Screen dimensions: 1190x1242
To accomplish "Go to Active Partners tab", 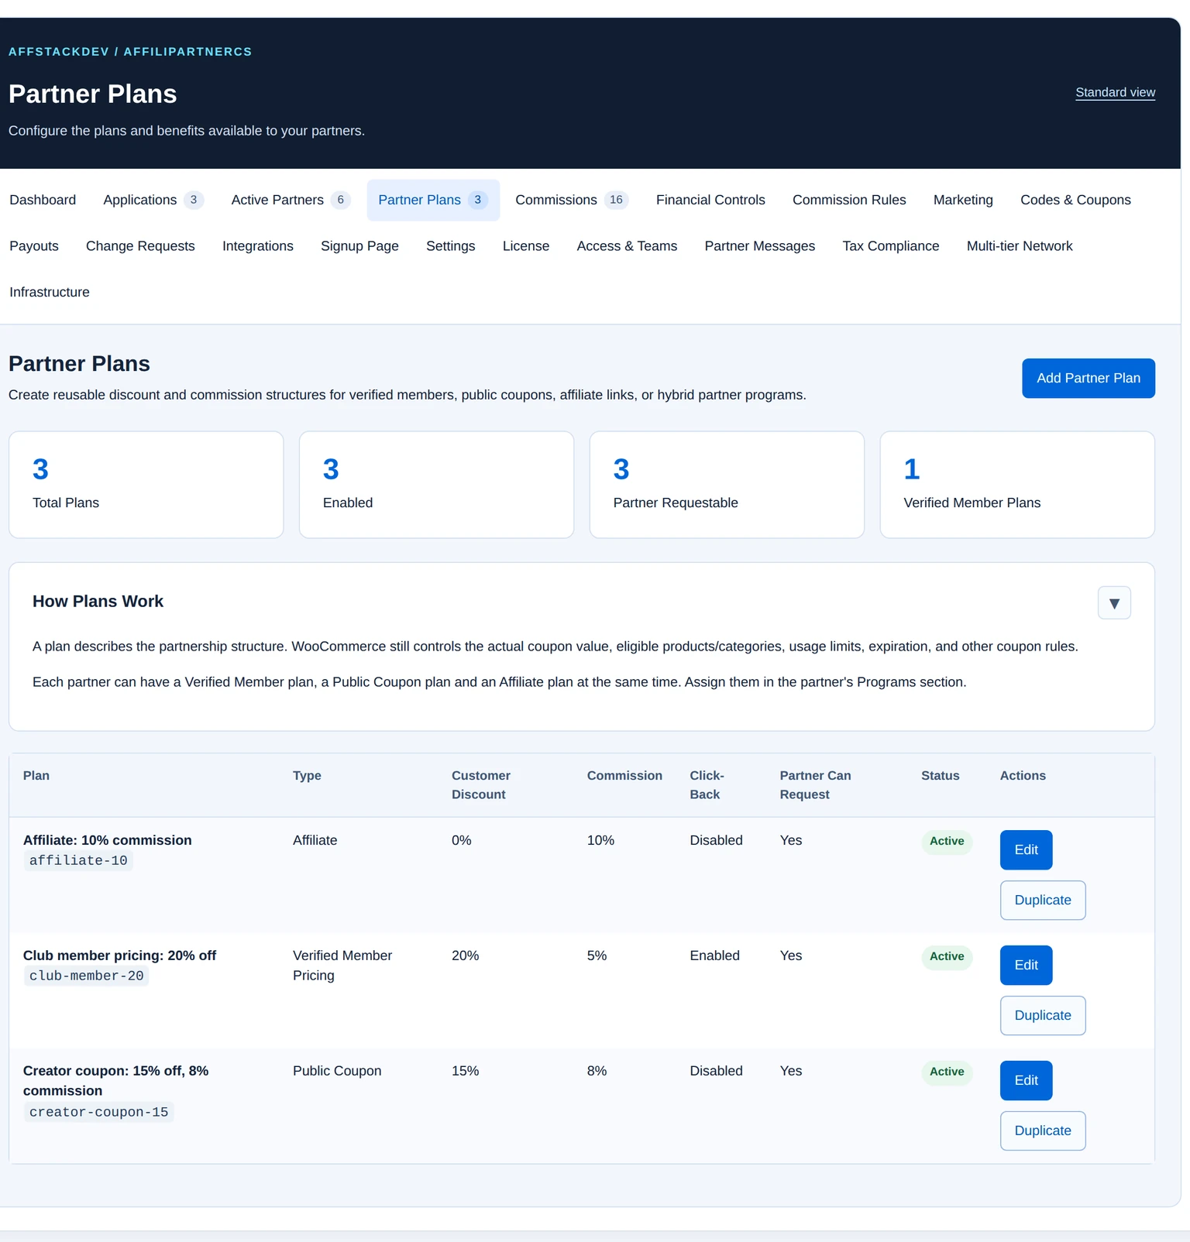I will tap(291, 200).
